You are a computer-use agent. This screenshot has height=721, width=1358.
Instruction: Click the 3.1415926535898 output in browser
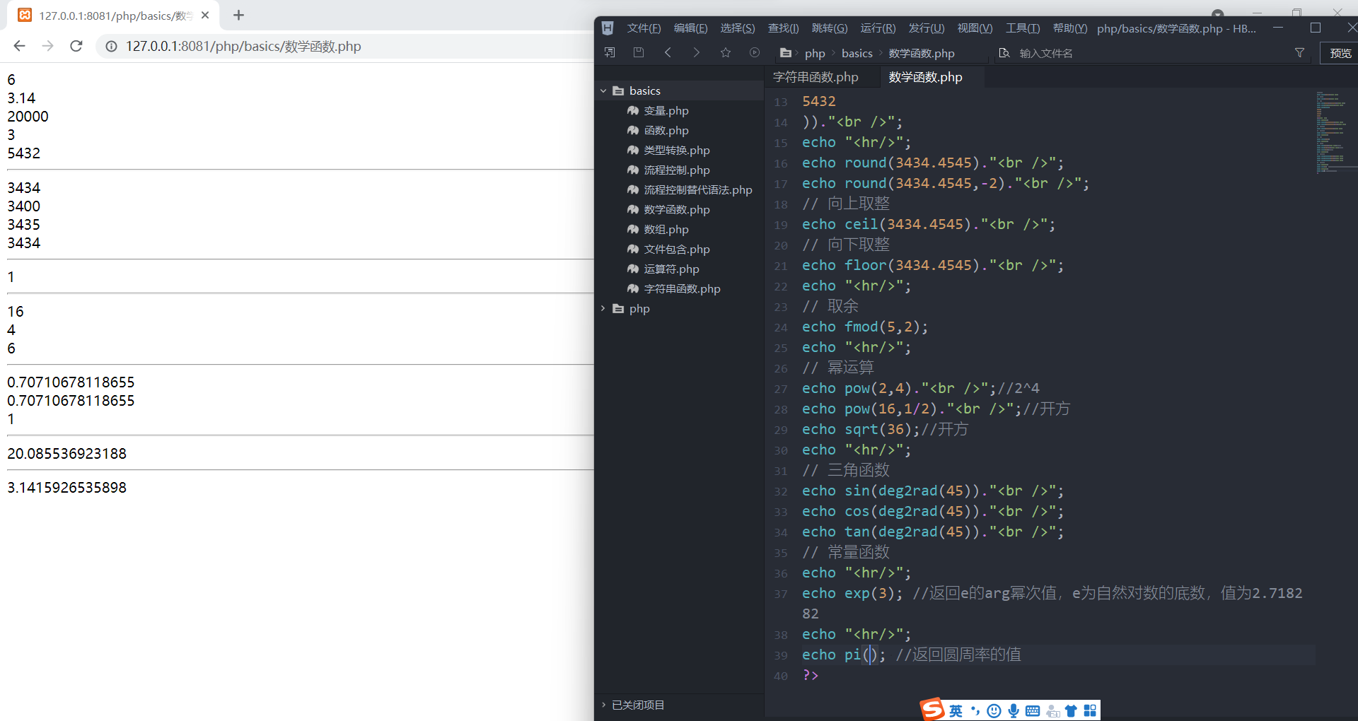coord(66,488)
